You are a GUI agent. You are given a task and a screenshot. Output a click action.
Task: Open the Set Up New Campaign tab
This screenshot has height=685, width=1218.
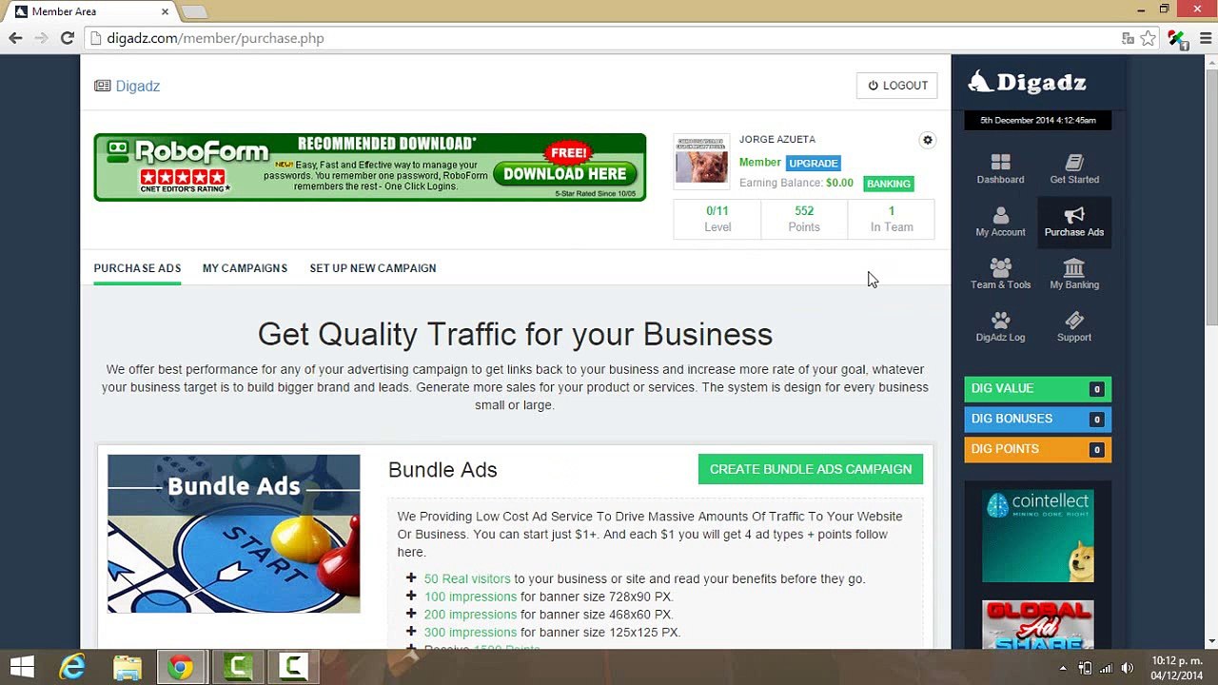[373, 268]
